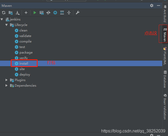Open the Database side tab
This screenshot has width=168, height=136.
pyautogui.click(x=165, y=79)
